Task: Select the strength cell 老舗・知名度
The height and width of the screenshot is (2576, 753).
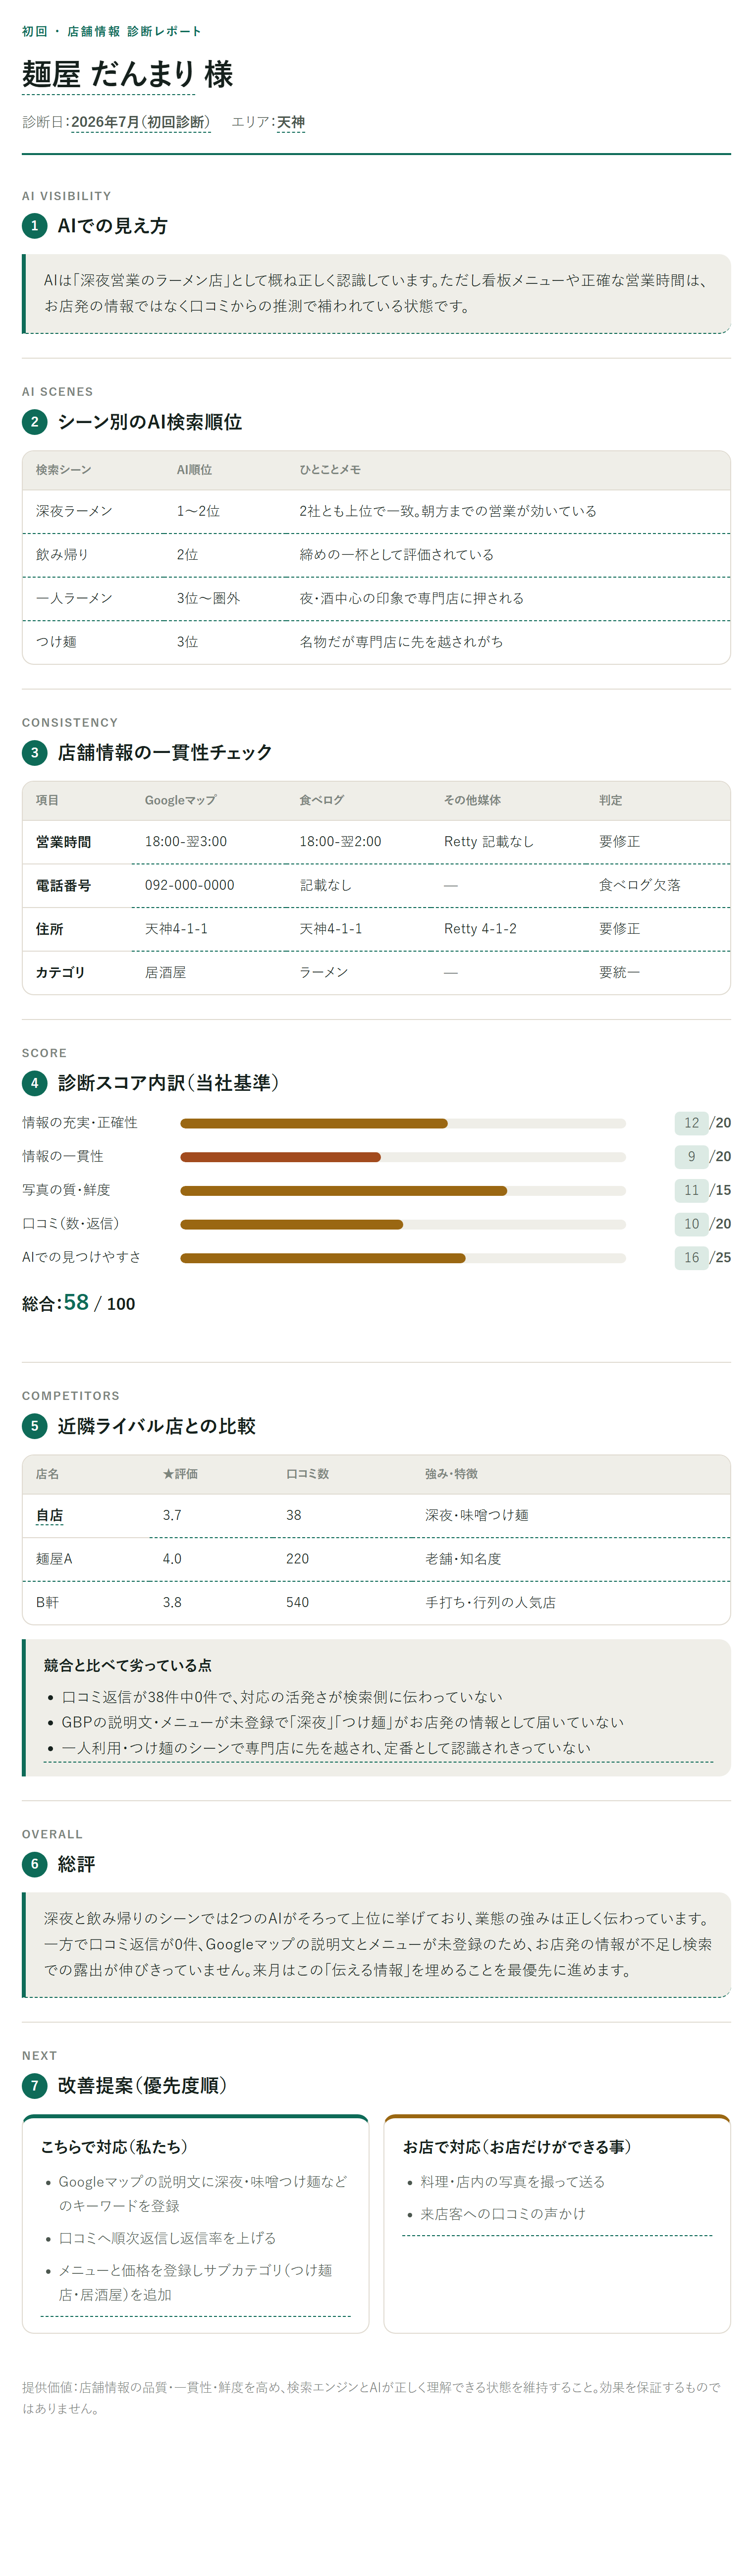Action: [570, 1559]
